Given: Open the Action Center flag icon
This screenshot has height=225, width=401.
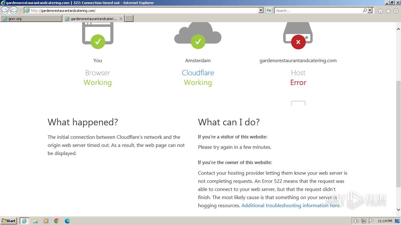Looking at the screenshot, I should coord(371,221).
